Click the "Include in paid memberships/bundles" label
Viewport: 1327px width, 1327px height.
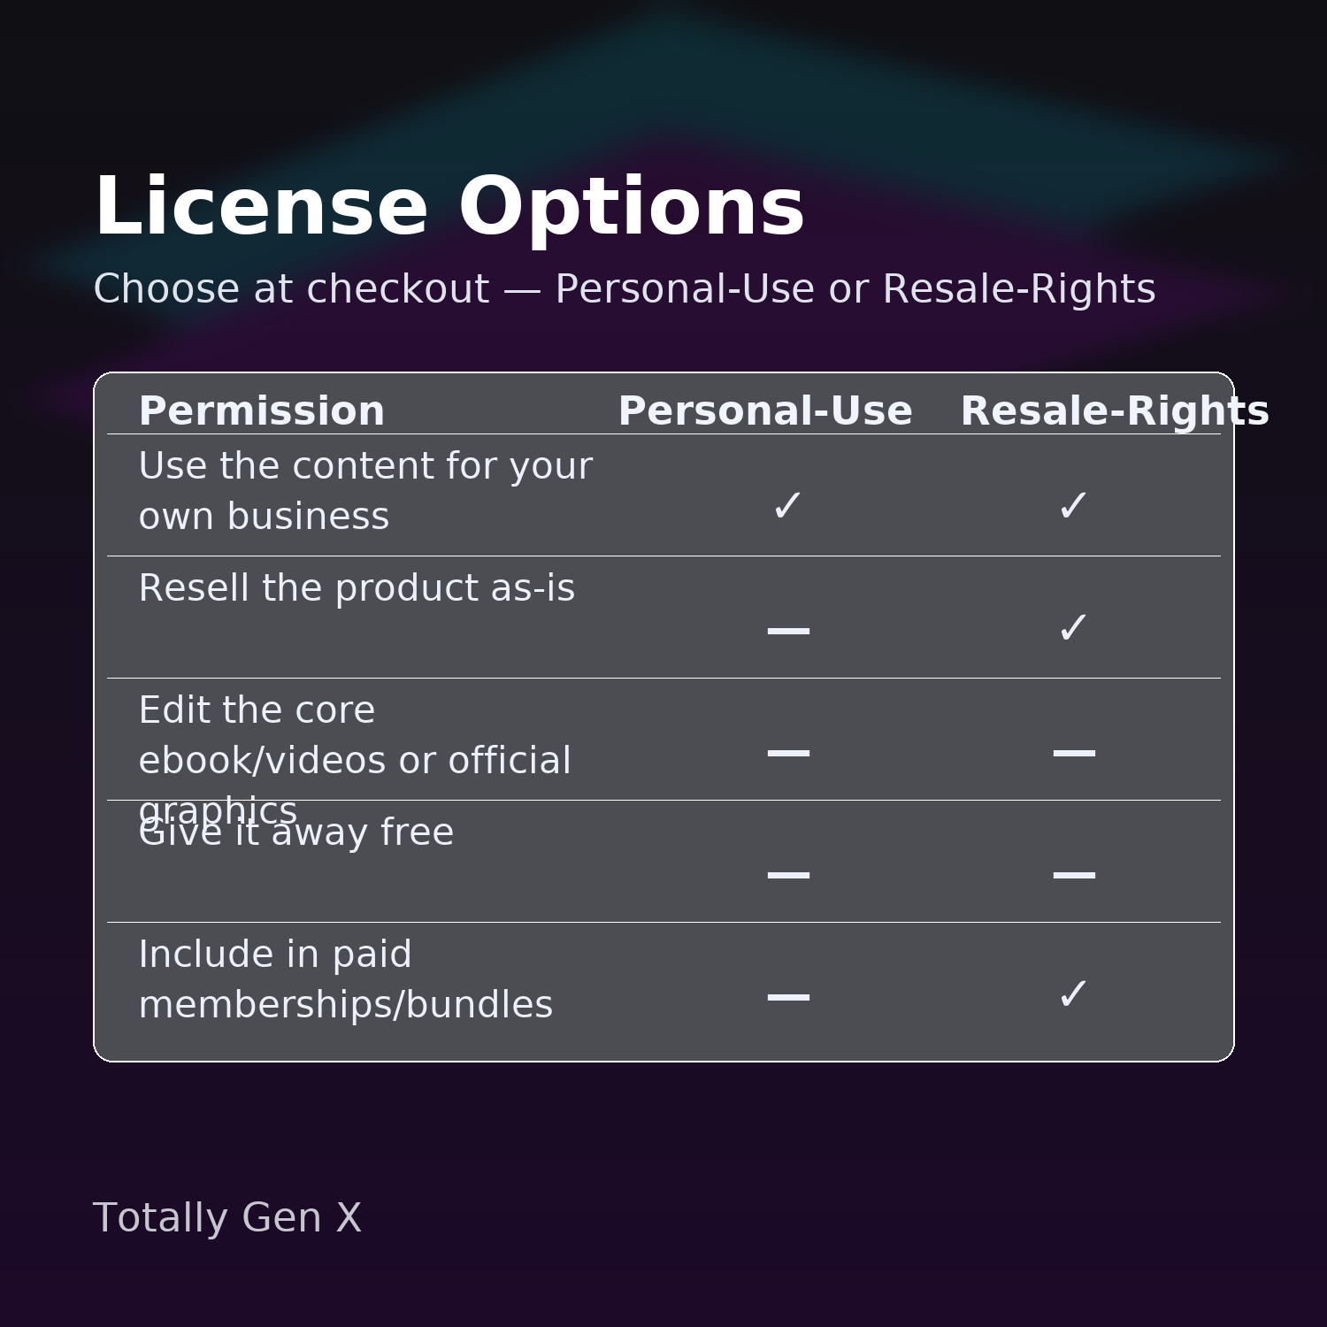click(x=345, y=979)
